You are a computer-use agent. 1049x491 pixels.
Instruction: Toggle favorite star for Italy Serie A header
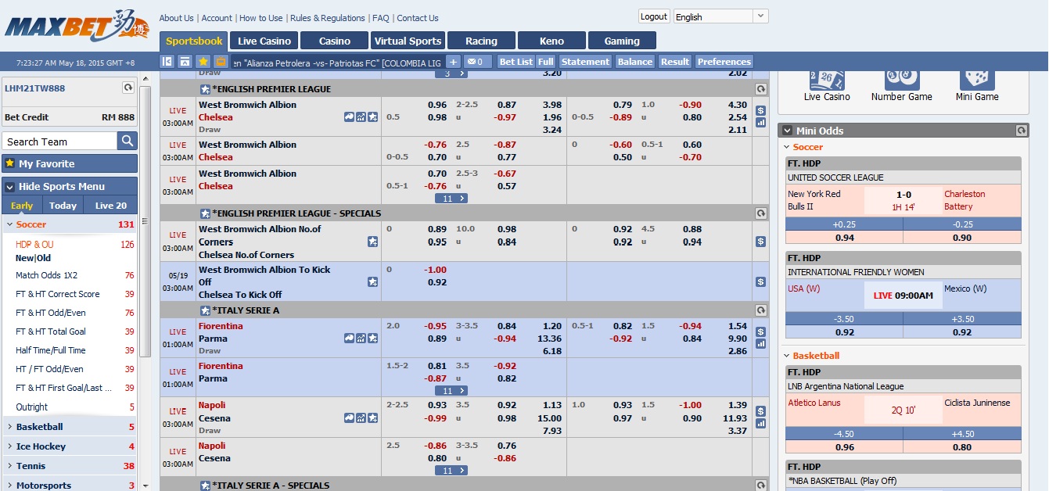[x=205, y=310]
